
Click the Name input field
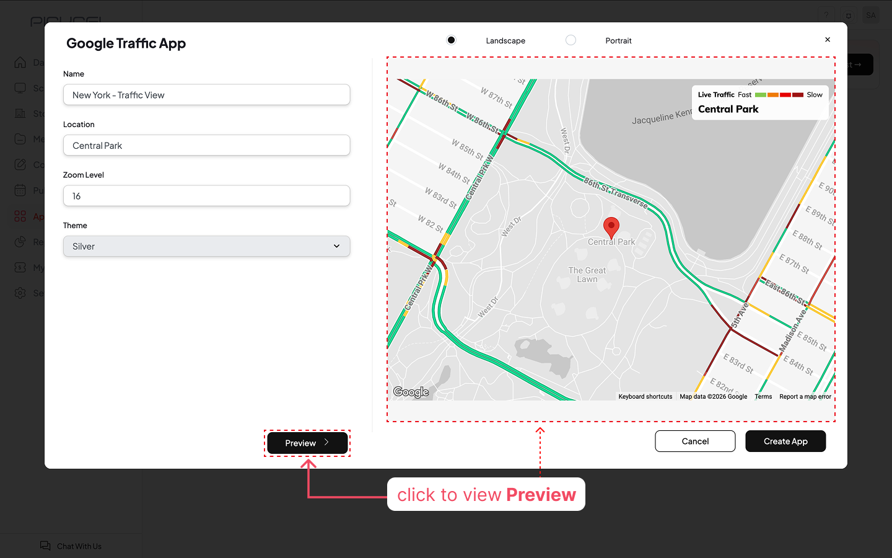206,95
